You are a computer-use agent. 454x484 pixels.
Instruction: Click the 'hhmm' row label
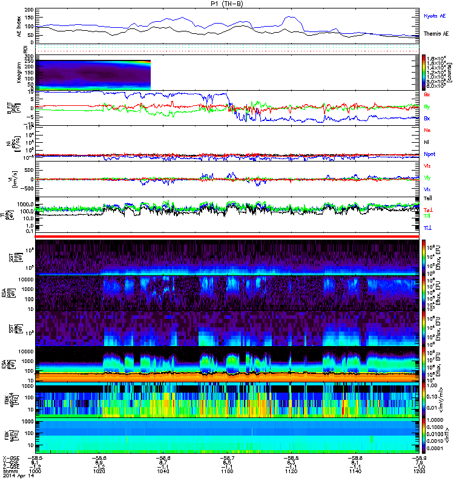(9, 471)
